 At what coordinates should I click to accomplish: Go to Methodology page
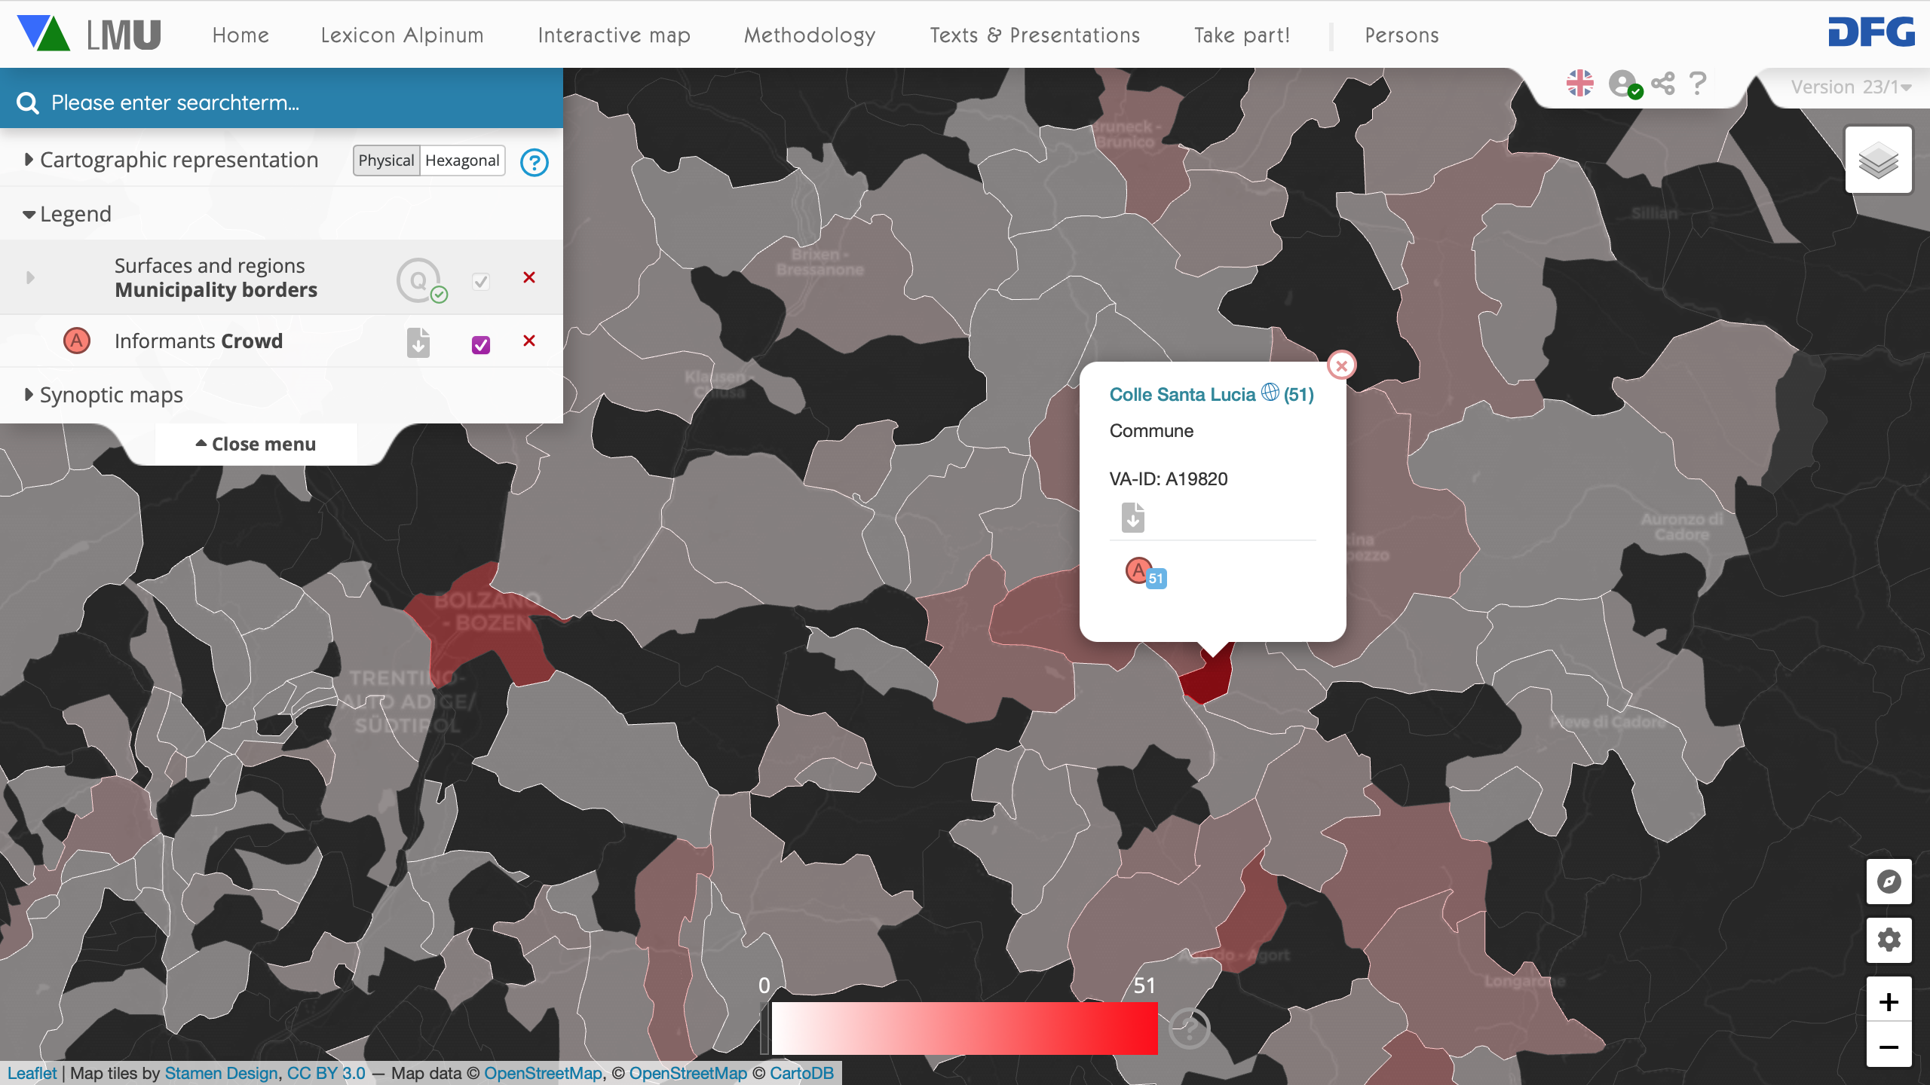click(810, 35)
